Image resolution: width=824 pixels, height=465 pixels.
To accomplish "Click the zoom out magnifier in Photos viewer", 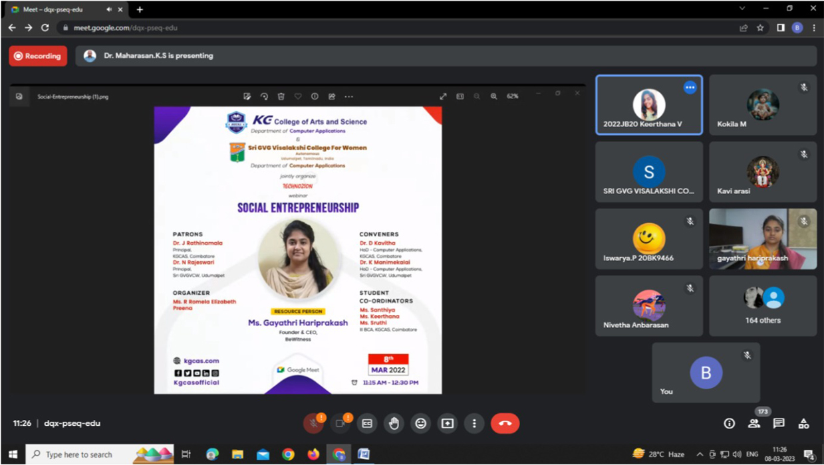I will coord(477,96).
